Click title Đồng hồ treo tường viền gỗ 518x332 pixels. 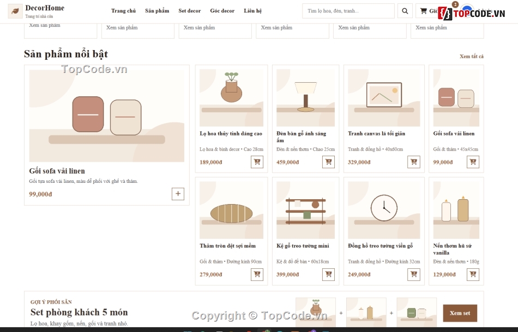coord(380,245)
